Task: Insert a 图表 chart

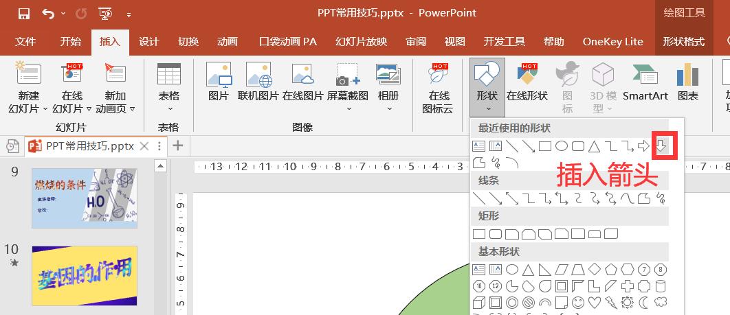Action: [687, 82]
